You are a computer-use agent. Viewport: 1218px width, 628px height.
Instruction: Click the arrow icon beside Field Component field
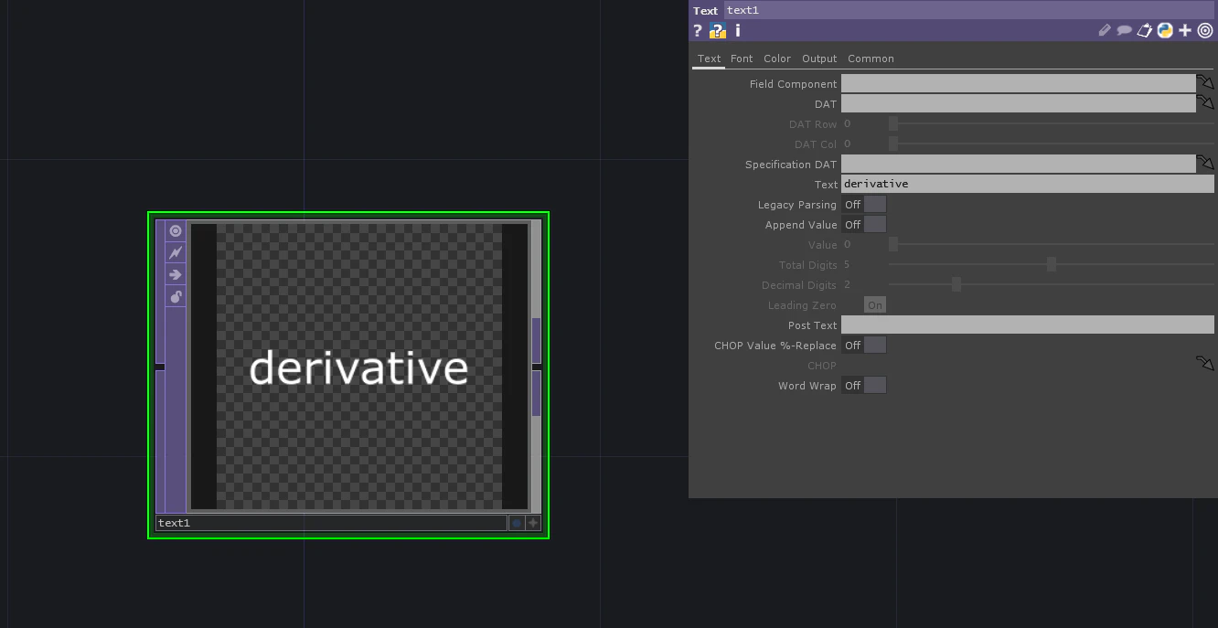(1205, 83)
